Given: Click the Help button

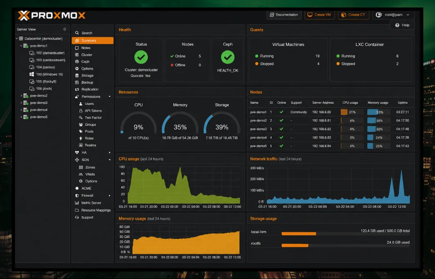Looking at the screenshot, I should (402, 25).
